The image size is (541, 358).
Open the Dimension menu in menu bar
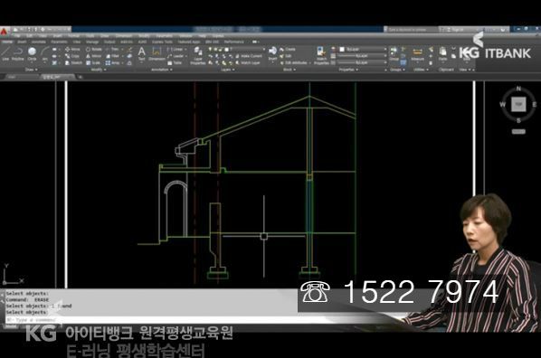point(123,36)
